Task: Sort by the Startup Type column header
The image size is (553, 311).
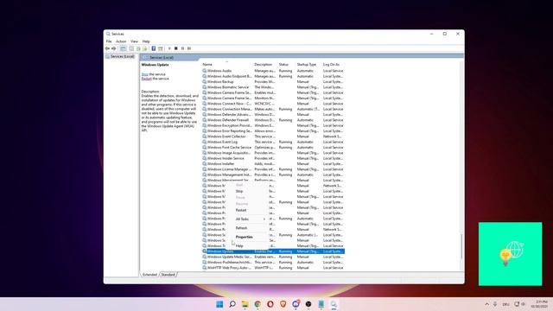Action: [x=308, y=65]
